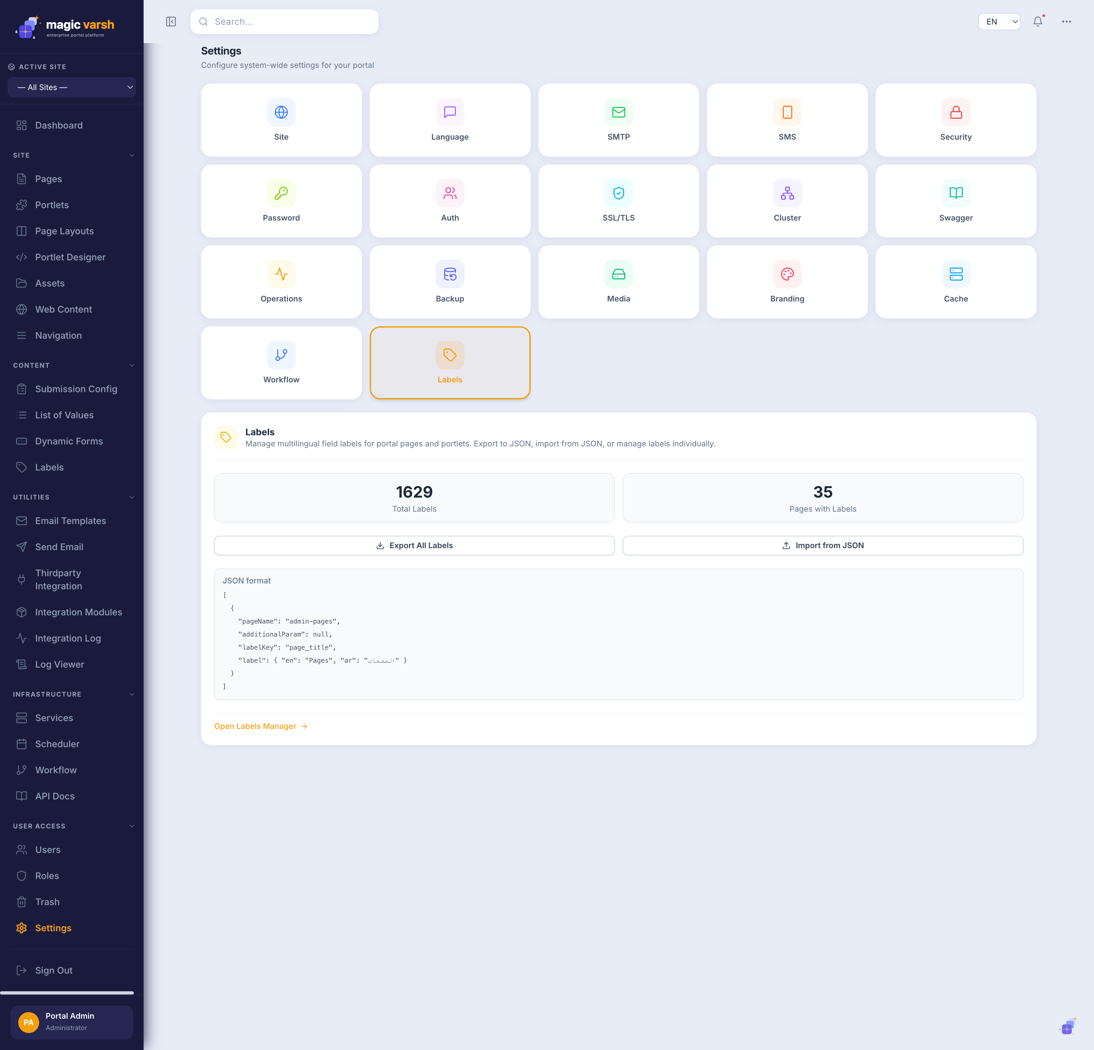Open Pages in the sidebar
1094x1050 pixels.
pyautogui.click(x=71, y=179)
